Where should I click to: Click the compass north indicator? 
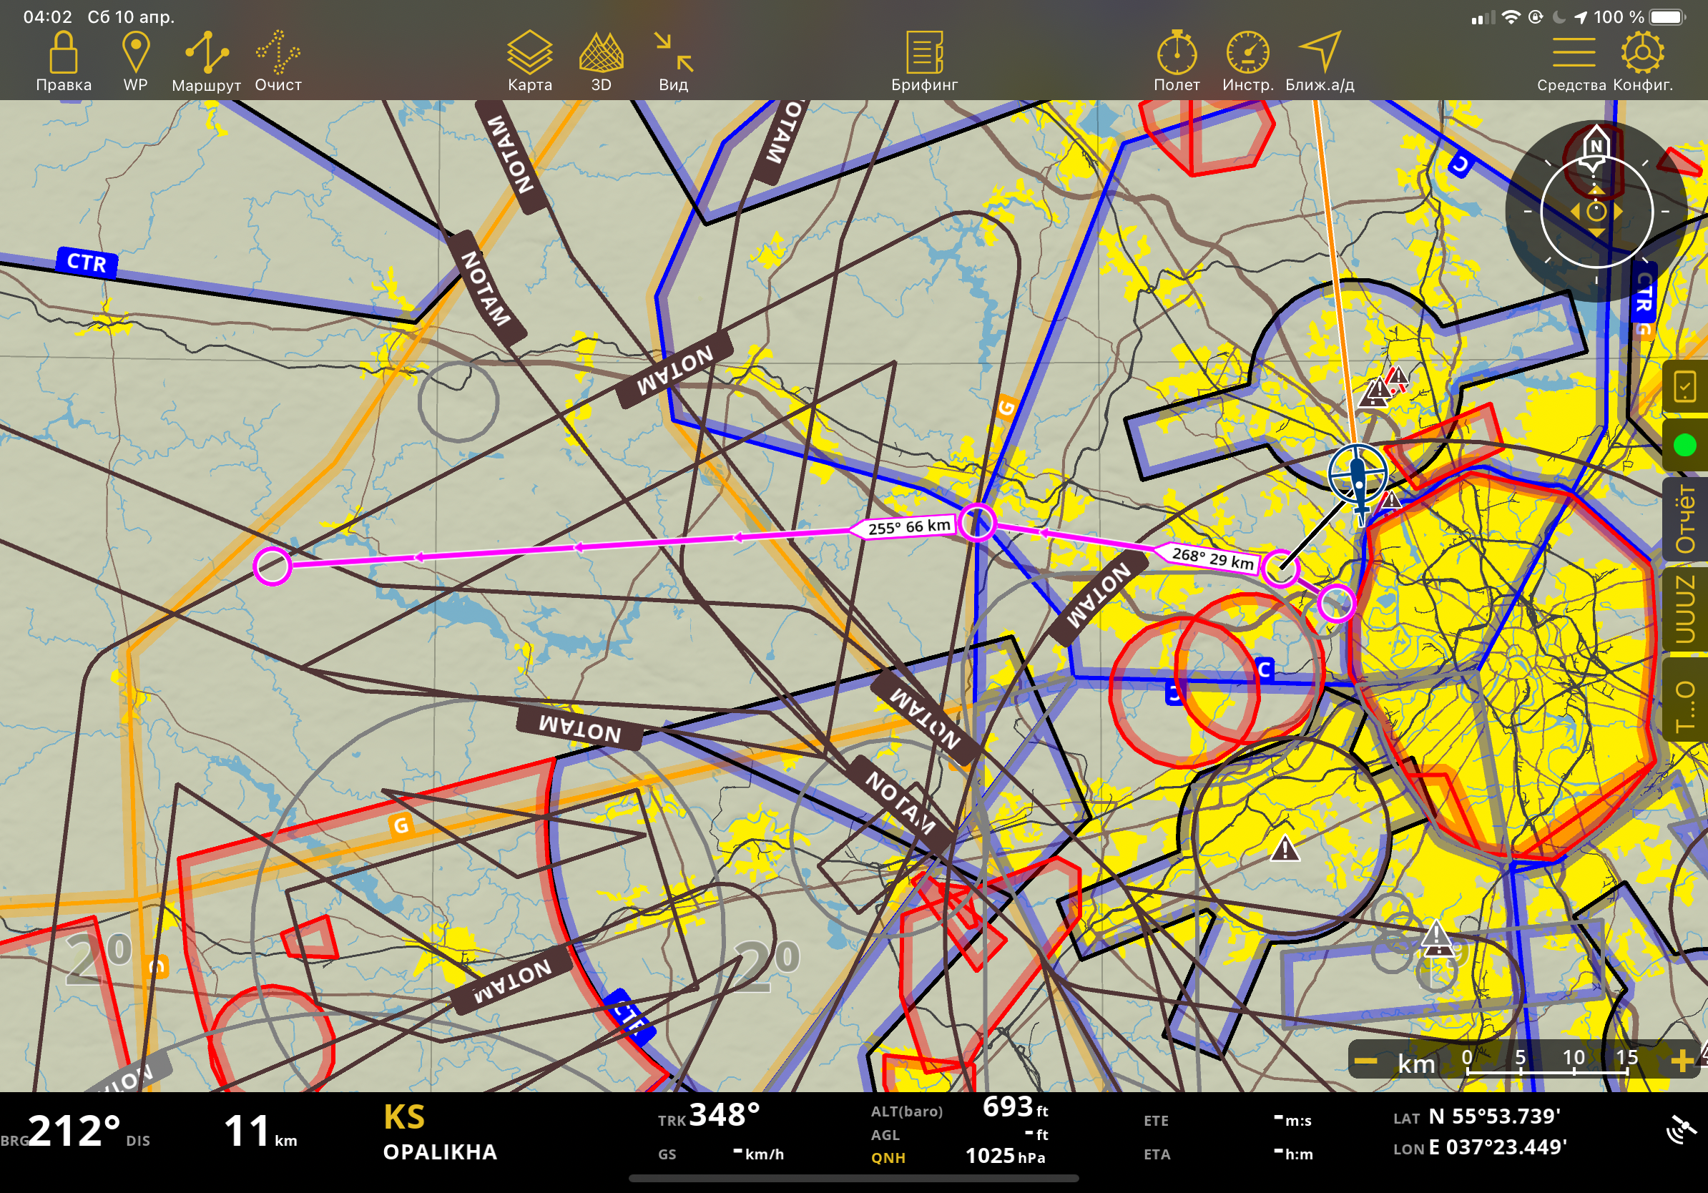click(1595, 147)
